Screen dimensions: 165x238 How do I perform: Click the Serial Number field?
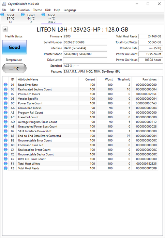85,42
